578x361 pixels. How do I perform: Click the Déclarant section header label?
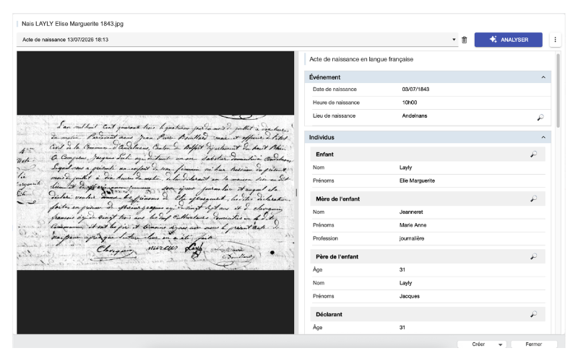[329, 314]
